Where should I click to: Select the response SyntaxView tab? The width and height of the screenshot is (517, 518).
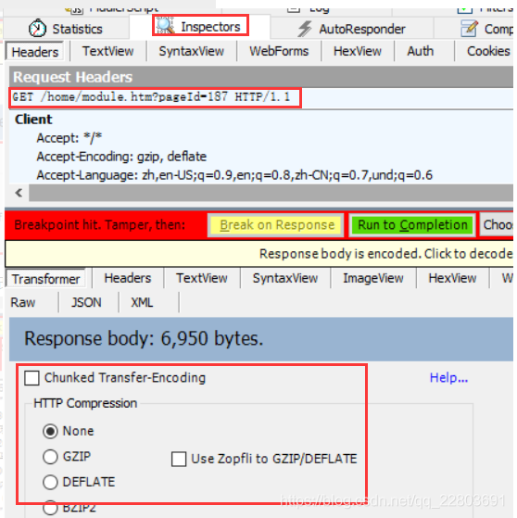[x=285, y=278]
